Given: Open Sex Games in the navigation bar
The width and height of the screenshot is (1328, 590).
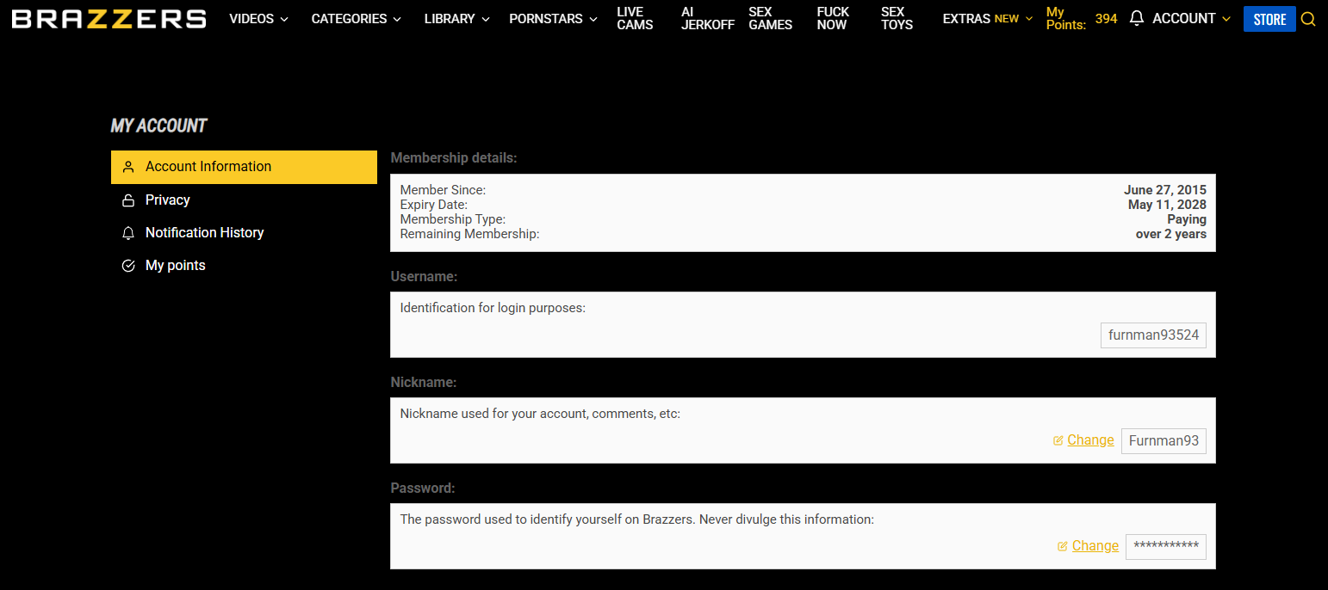Looking at the screenshot, I should coord(770,18).
